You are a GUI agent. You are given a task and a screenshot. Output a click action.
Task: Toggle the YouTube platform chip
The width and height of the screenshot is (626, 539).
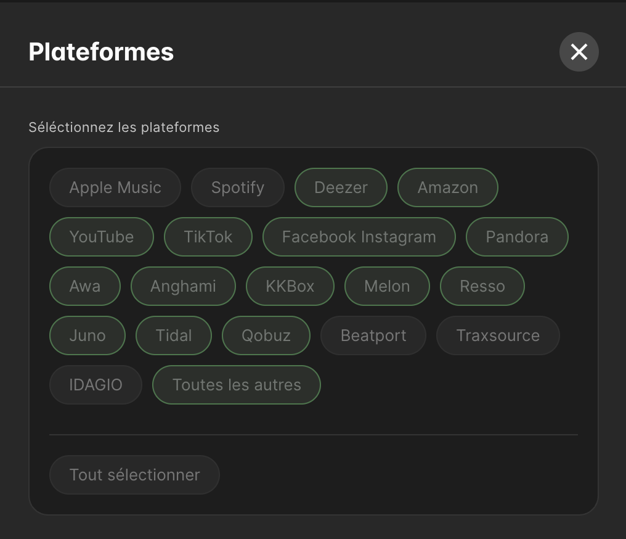(x=102, y=237)
